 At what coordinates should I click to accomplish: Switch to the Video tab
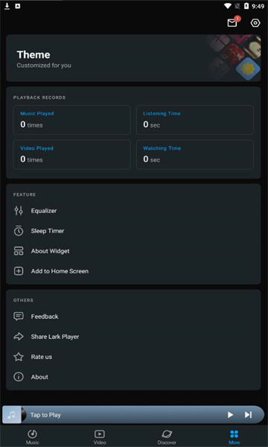click(100, 437)
